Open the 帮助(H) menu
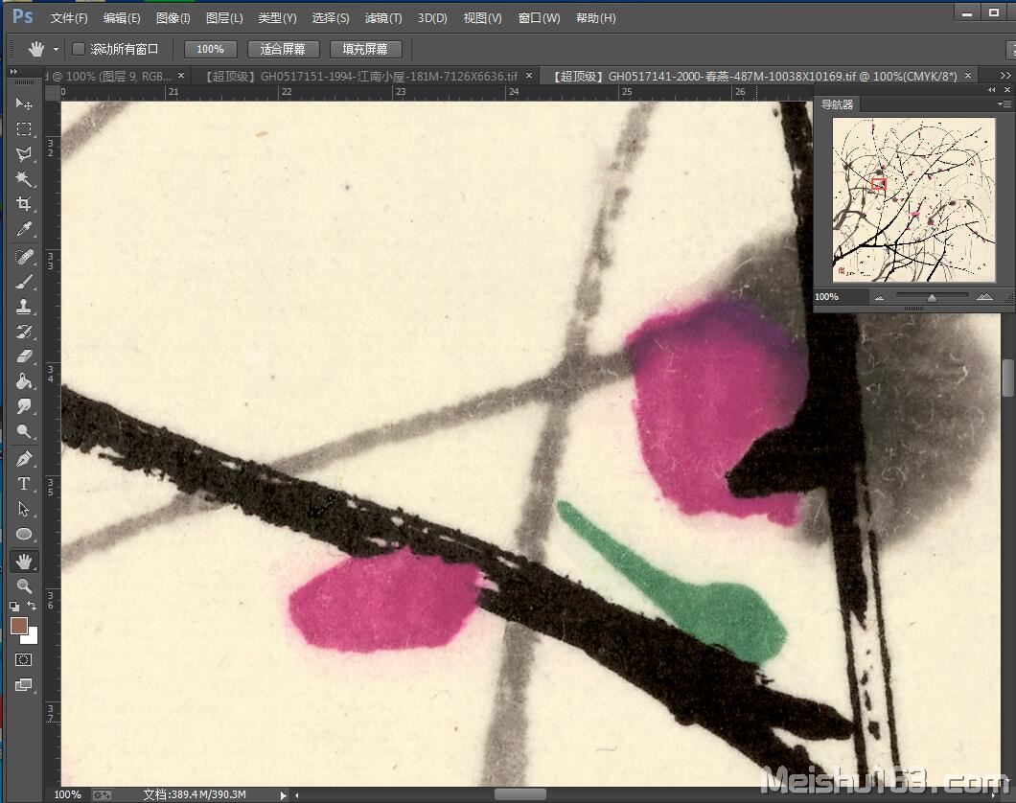This screenshot has height=803, width=1016. (x=596, y=18)
